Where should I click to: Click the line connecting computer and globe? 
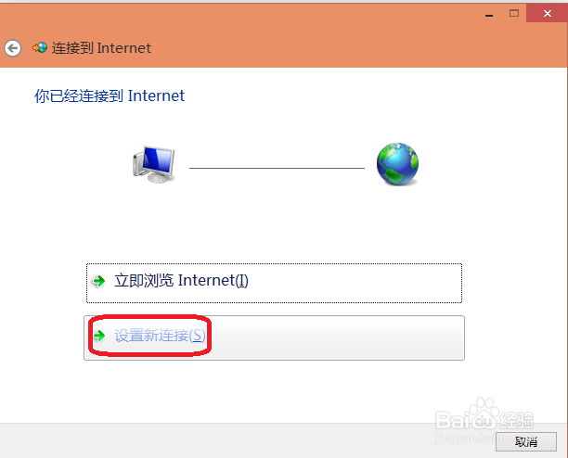[277, 168]
